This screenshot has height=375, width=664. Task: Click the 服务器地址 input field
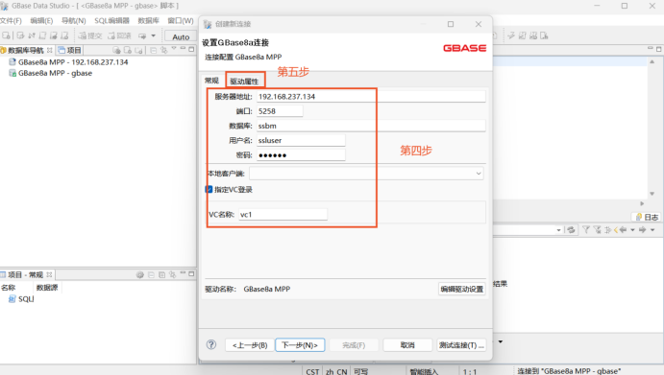pos(371,97)
